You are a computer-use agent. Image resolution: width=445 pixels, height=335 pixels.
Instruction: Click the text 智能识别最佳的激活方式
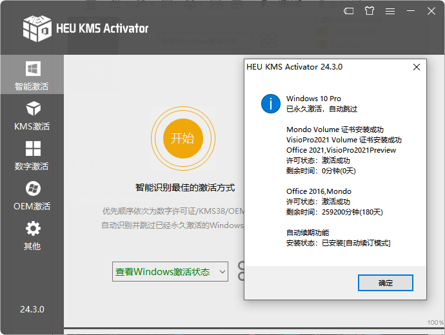[x=185, y=187]
